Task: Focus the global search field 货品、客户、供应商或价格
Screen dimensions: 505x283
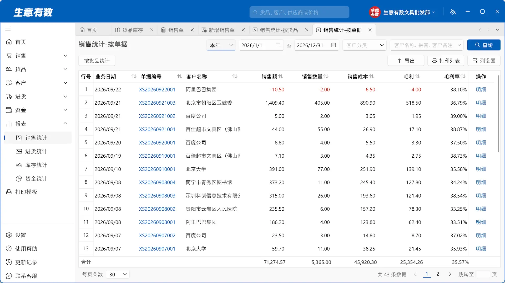Action: click(x=299, y=12)
